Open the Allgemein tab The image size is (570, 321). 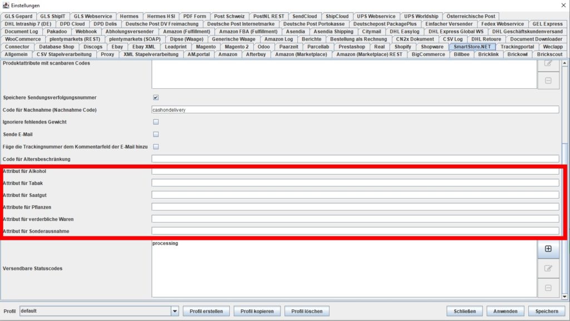(x=16, y=54)
